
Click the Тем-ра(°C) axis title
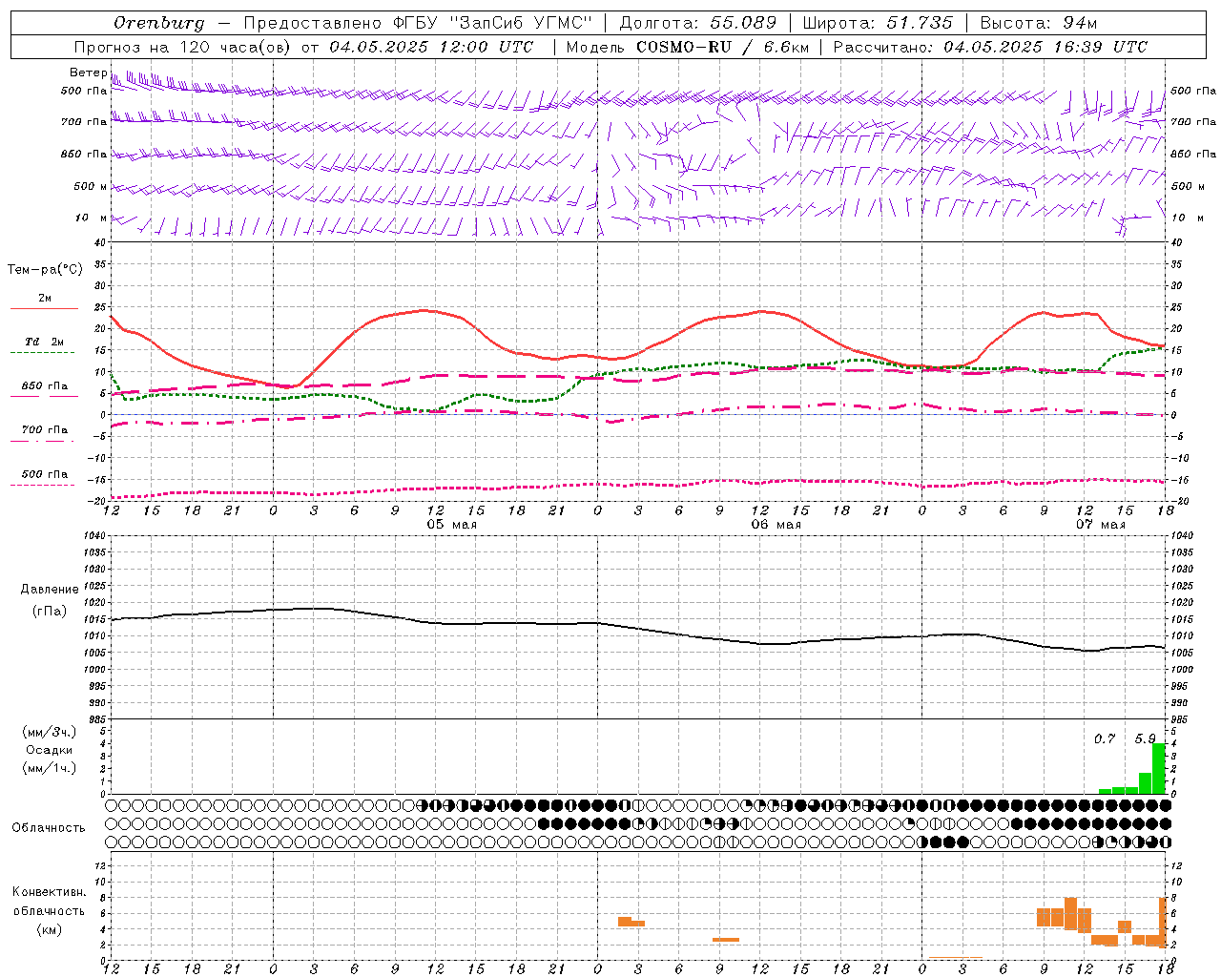pos(45,270)
